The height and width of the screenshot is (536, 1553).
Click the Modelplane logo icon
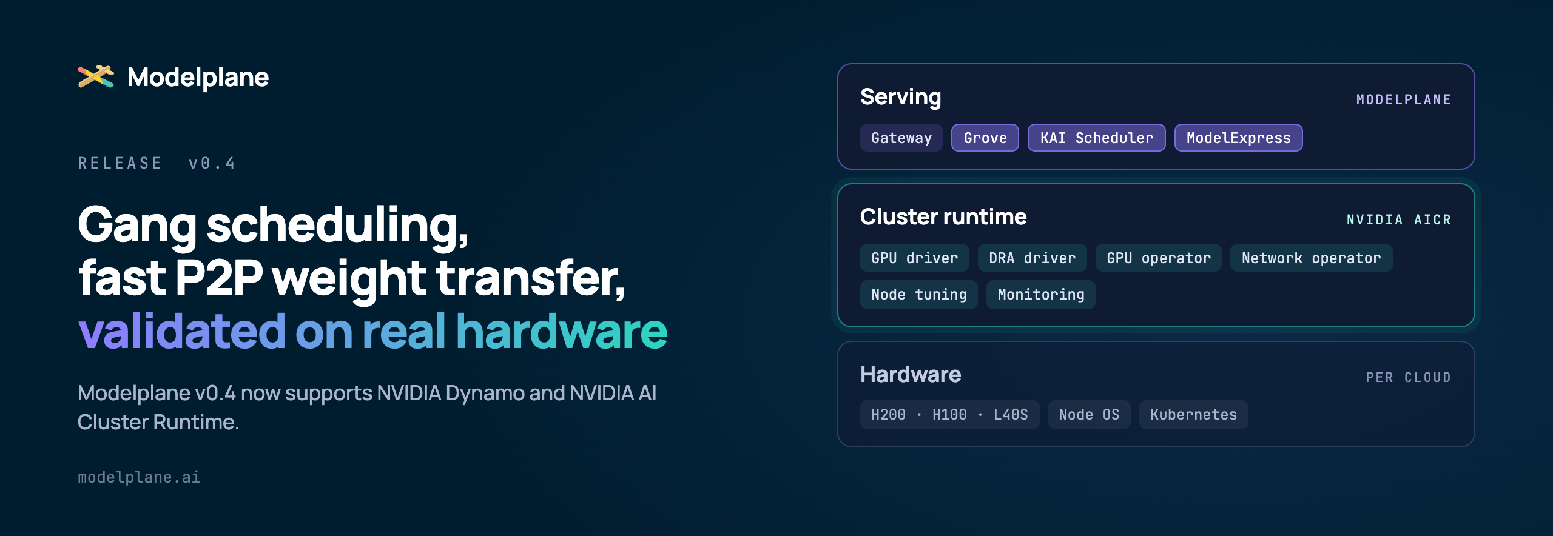pyautogui.click(x=96, y=77)
